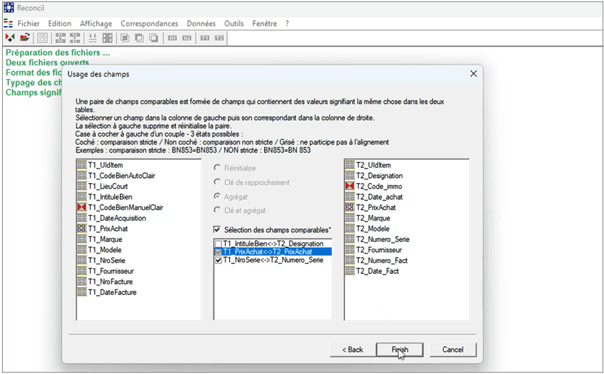Click the open folder toolbar icon
Screen dimensions: 604x374
(25, 38)
